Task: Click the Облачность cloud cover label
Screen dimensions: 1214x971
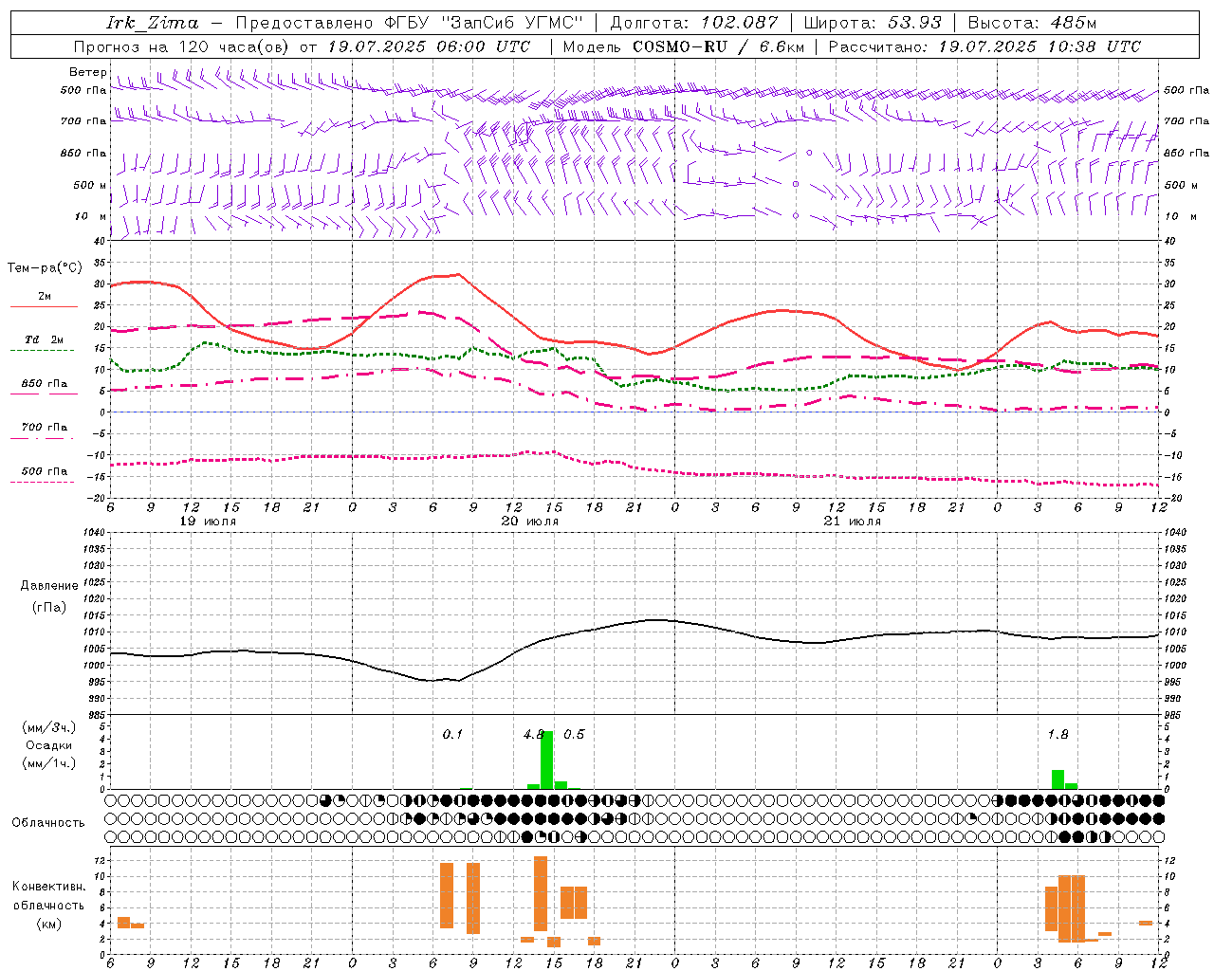Action: tap(48, 823)
